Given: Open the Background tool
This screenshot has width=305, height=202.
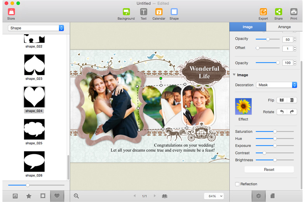Looking at the screenshot, I should (x=126, y=14).
